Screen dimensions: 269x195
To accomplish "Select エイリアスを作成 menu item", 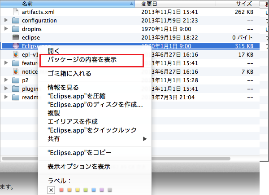I will (x=95, y=122).
